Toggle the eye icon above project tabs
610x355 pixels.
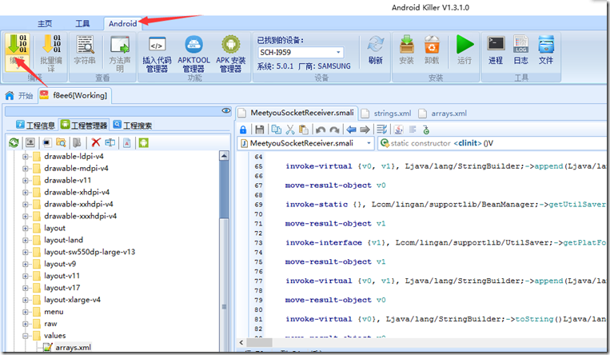[x=226, y=111]
